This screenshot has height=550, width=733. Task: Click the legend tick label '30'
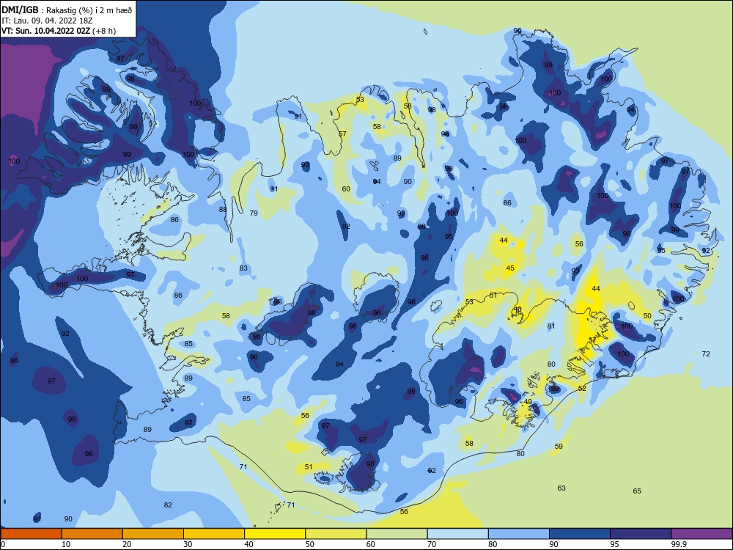click(188, 544)
